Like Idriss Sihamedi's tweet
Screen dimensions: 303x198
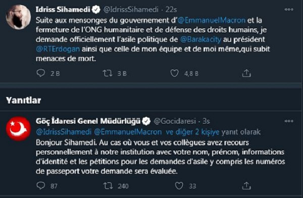(174, 73)
